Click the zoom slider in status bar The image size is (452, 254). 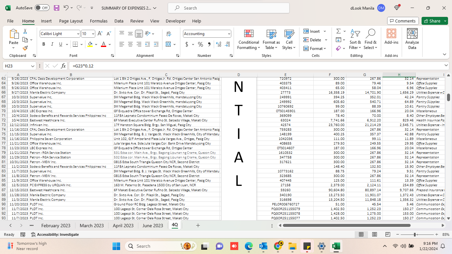[415, 234]
